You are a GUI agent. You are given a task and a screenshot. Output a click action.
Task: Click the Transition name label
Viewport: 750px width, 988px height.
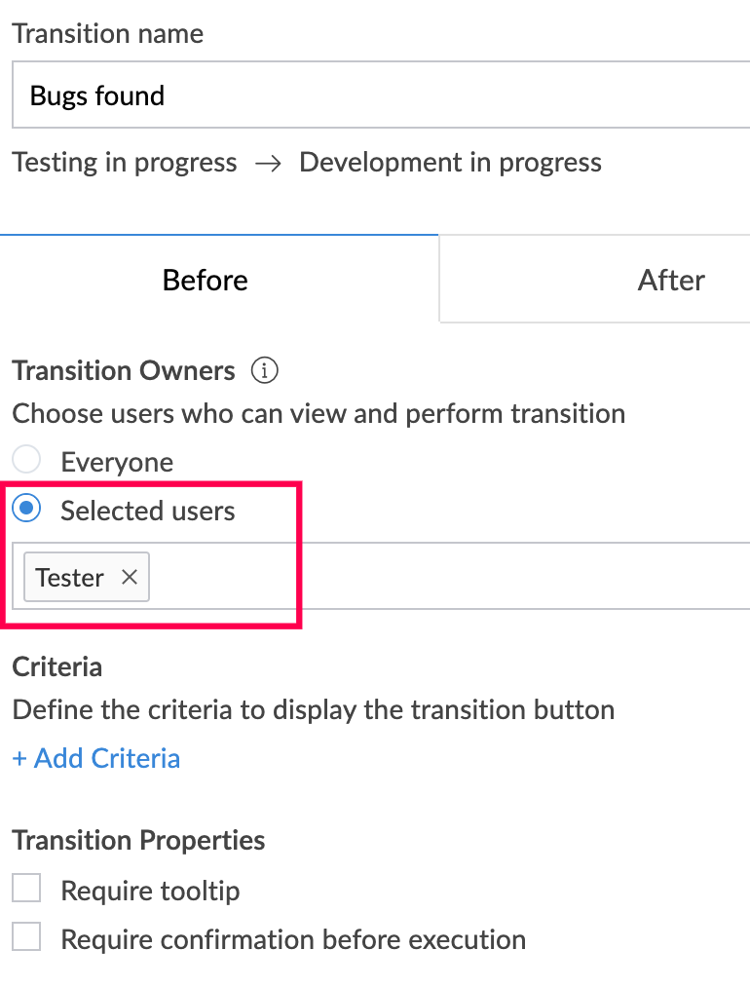pos(108,34)
